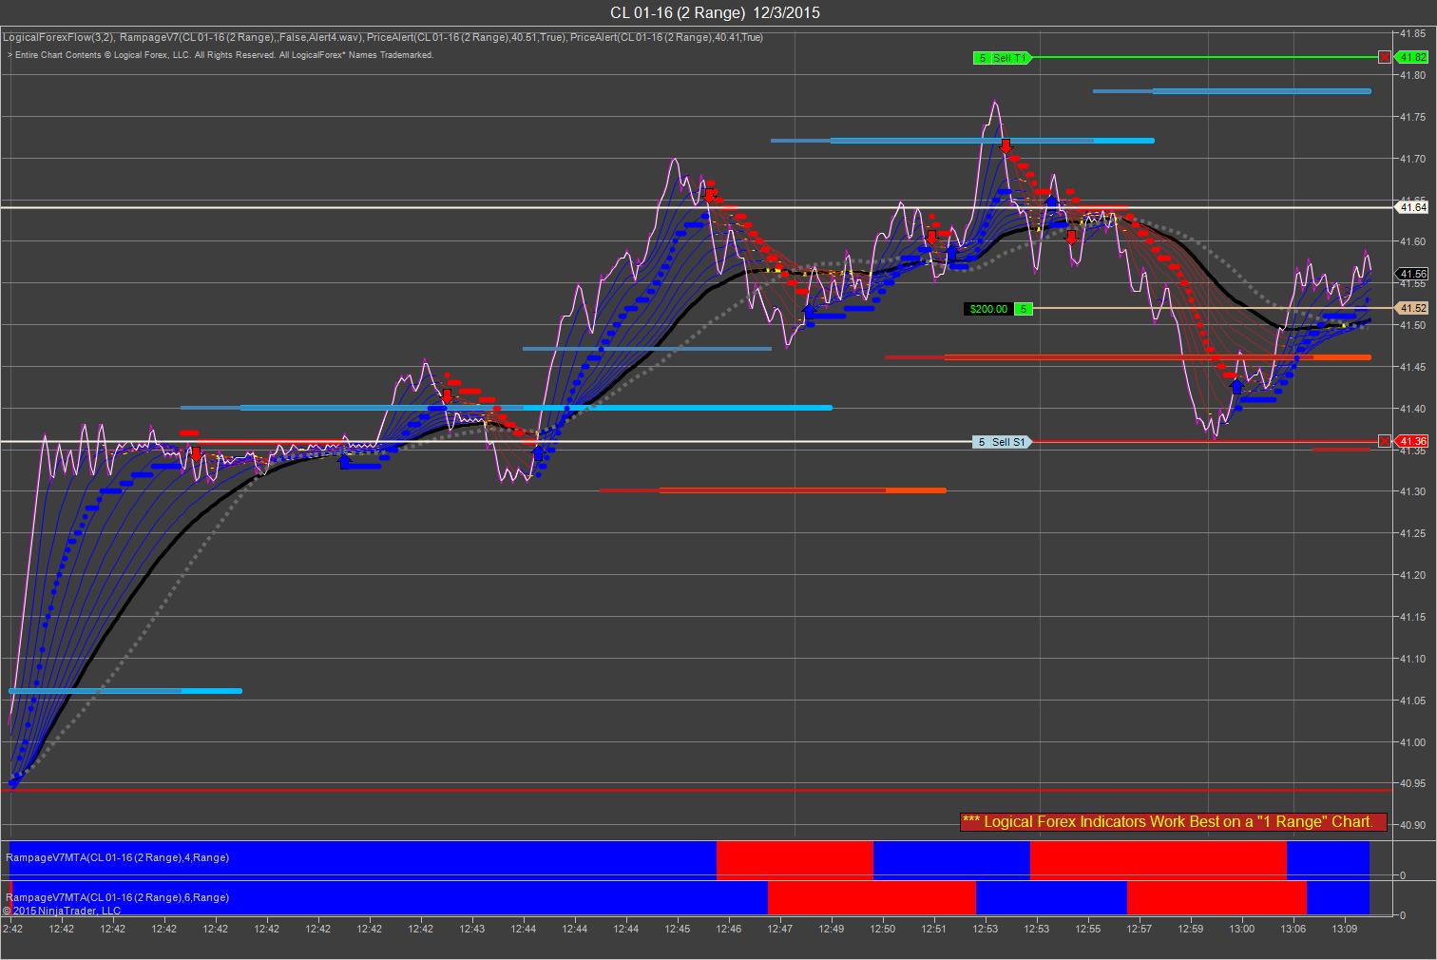Click the 41.10 price axis label
Screen dimensions: 1437x960
(x=1412, y=659)
